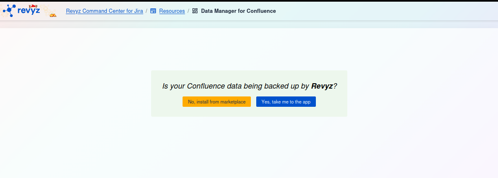The image size is (498, 178).
Task: Click the slash separator after Resources link
Action: (188, 11)
